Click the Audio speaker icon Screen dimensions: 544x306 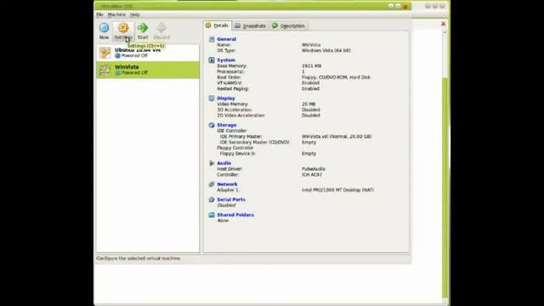(212, 163)
